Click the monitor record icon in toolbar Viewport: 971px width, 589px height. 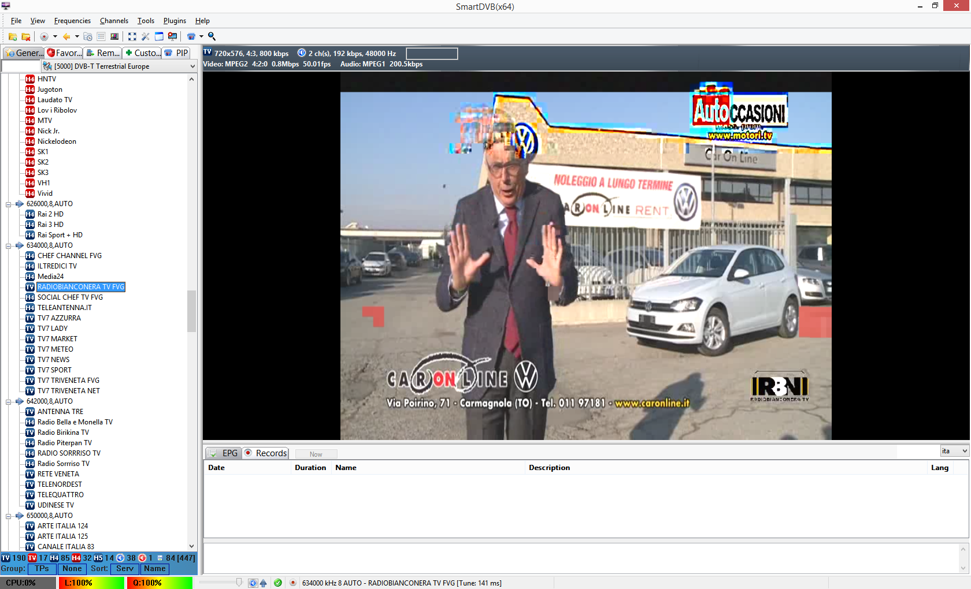click(x=172, y=36)
